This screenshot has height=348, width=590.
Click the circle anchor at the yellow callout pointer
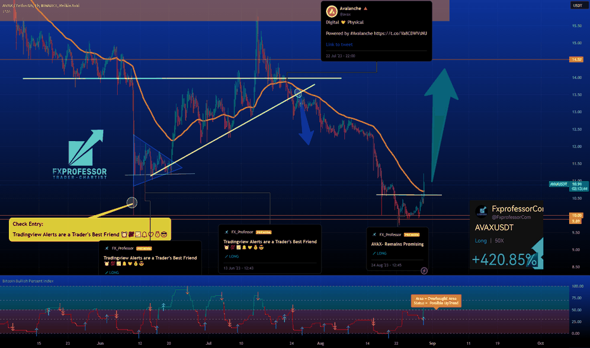pos(132,202)
